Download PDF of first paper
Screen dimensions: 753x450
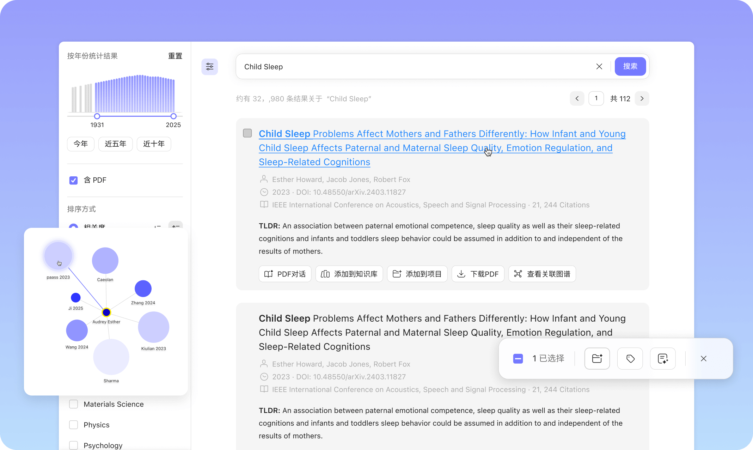478,274
